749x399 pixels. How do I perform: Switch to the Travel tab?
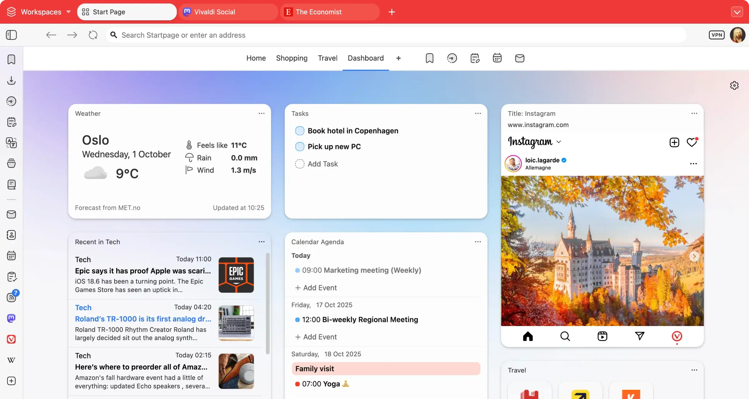pyautogui.click(x=327, y=58)
